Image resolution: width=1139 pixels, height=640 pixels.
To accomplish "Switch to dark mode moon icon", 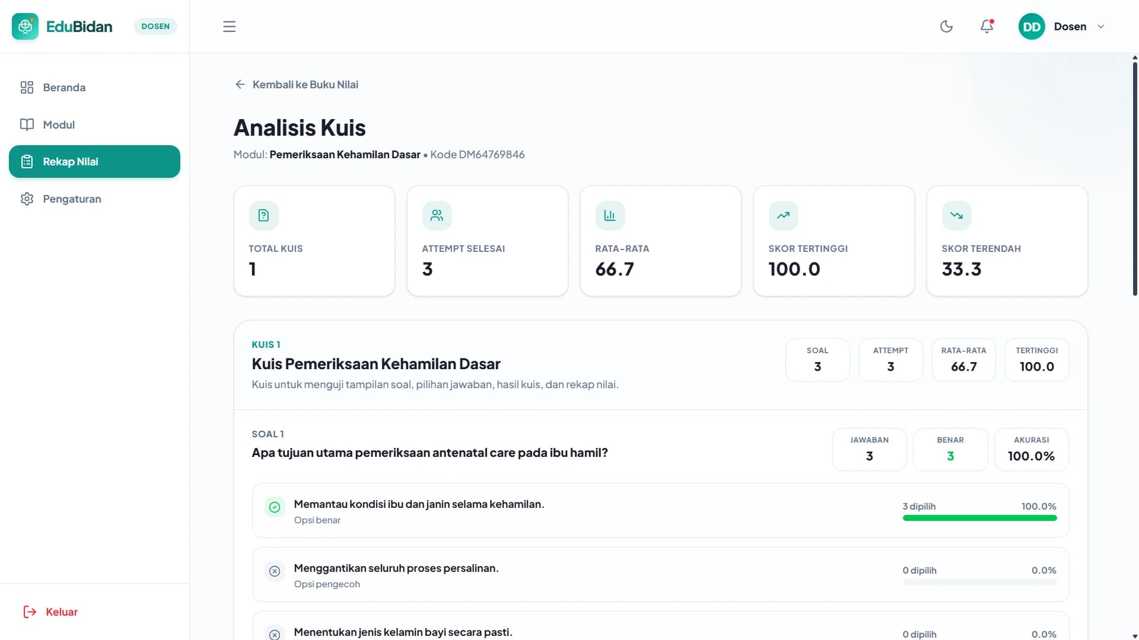I will coord(946,27).
